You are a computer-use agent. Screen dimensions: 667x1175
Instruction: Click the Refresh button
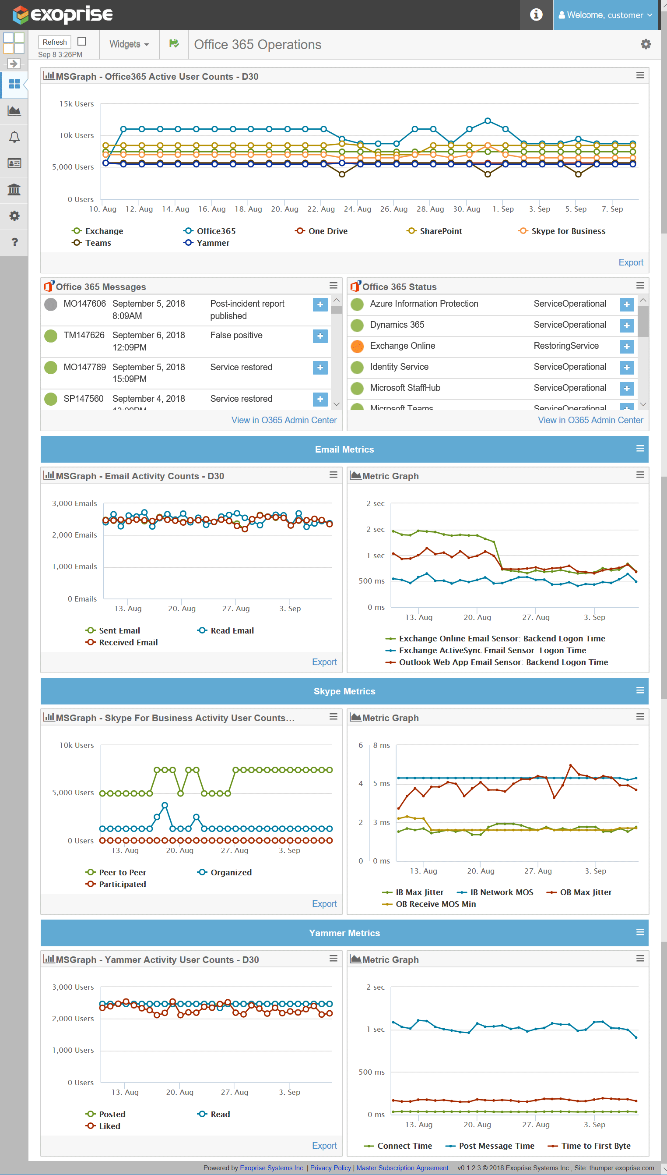[55, 42]
